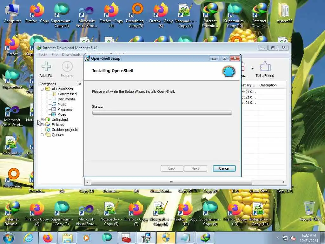The width and height of the screenshot is (325, 244).
Task: Select the Firefox - Copy (8) desktop icon
Action: pyautogui.click(x=161, y=16)
